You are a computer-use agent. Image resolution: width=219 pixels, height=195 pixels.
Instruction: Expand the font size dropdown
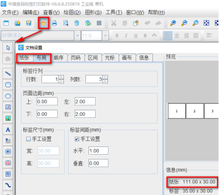point(105,36)
